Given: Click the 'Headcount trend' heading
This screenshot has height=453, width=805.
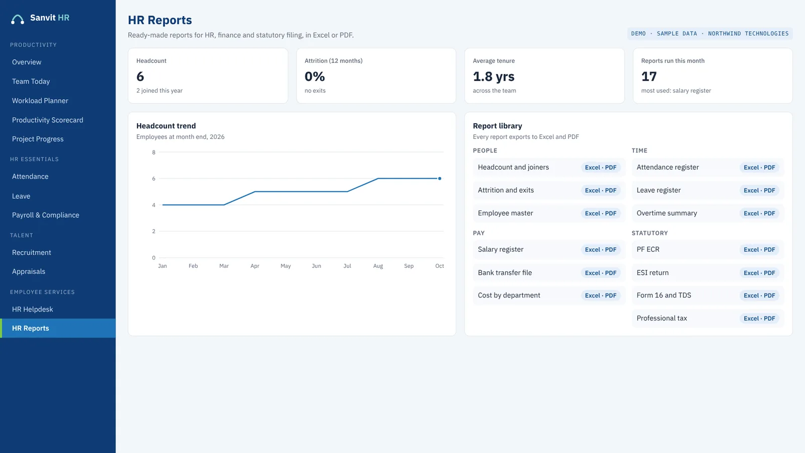Looking at the screenshot, I should click(x=166, y=126).
